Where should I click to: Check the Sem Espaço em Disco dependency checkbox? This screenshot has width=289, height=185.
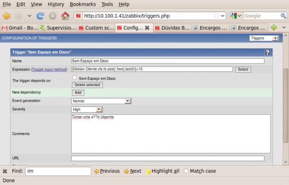click(x=74, y=77)
